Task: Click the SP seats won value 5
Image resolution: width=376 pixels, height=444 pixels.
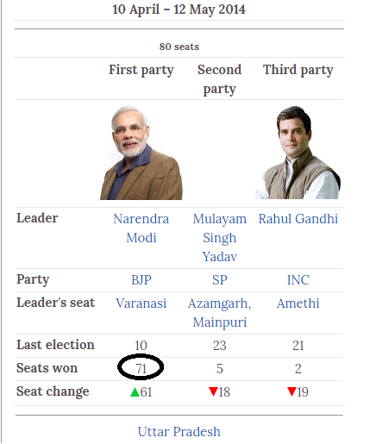Action: [220, 369]
